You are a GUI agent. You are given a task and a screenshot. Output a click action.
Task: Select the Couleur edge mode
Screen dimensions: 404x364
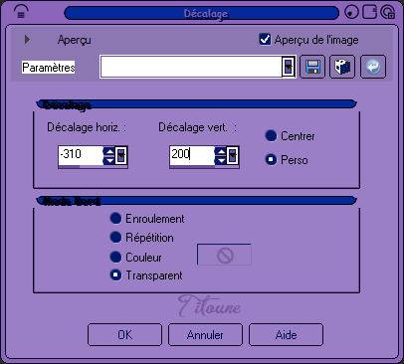[115, 257]
